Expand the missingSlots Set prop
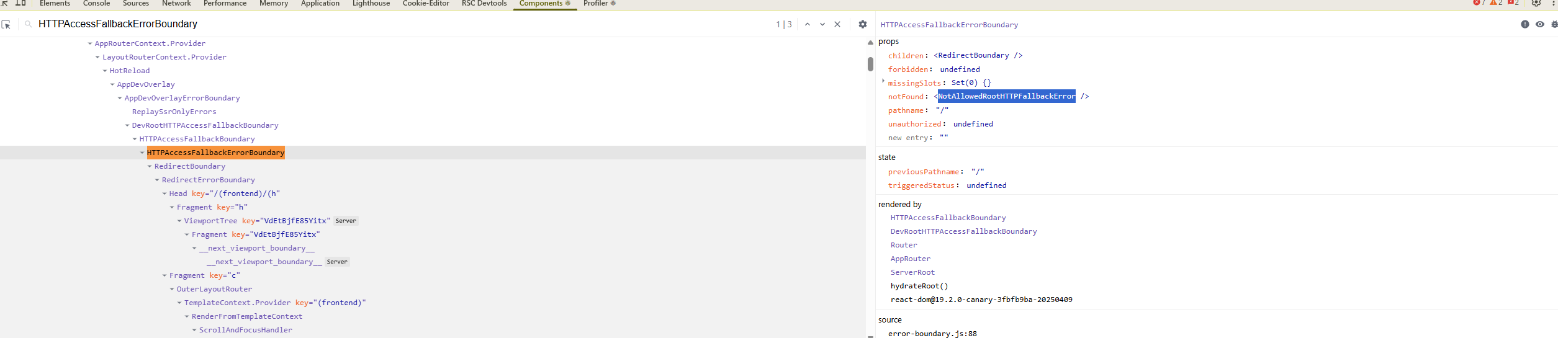The image size is (1558, 338). pos(883,81)
